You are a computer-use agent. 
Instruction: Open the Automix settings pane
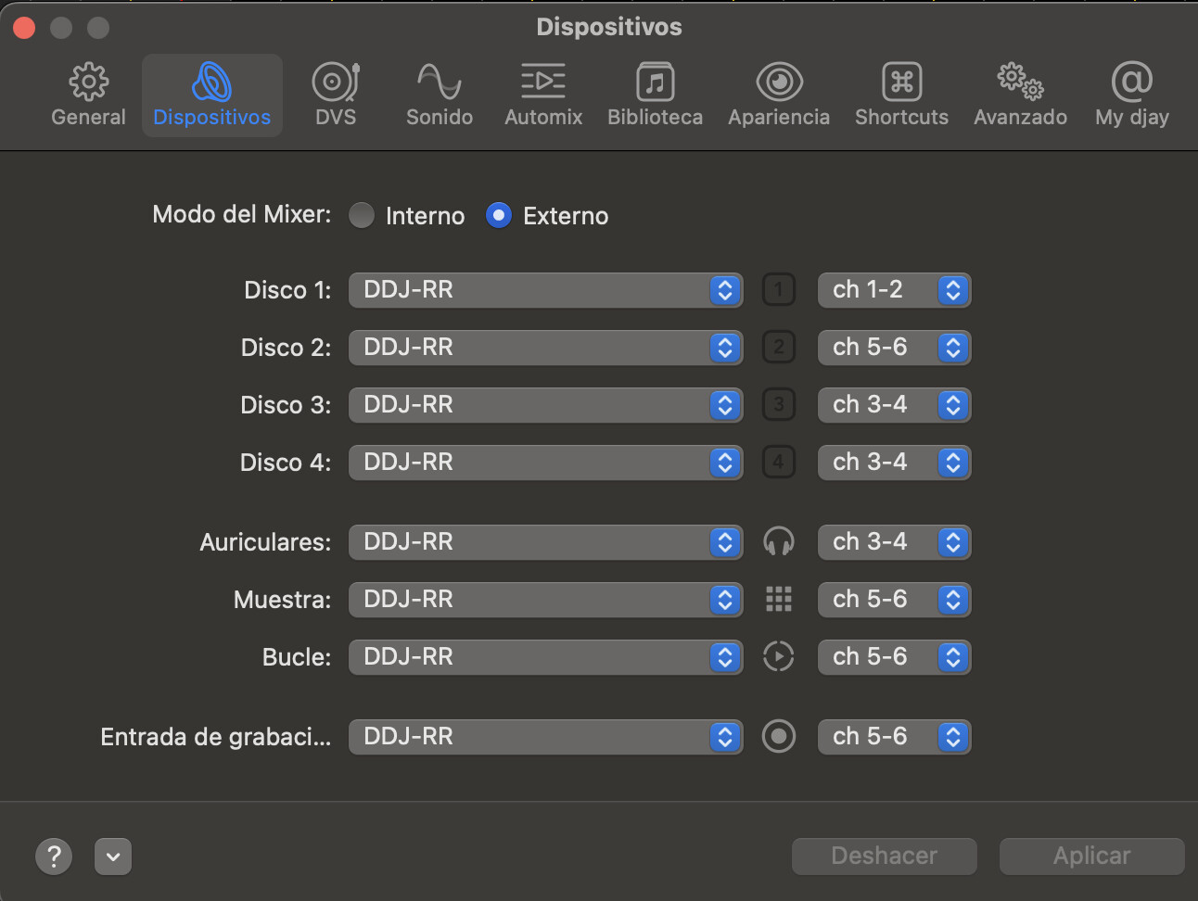pyautogui.click(x=543, y=95)
